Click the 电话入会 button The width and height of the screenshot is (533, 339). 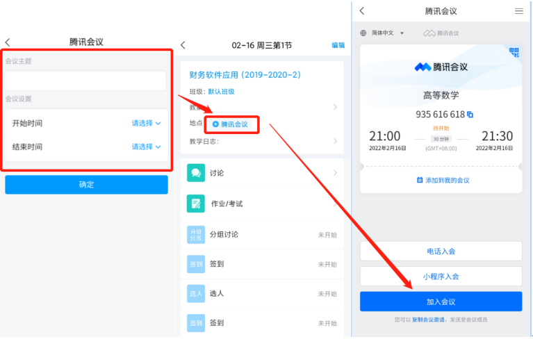pos(441,251)
